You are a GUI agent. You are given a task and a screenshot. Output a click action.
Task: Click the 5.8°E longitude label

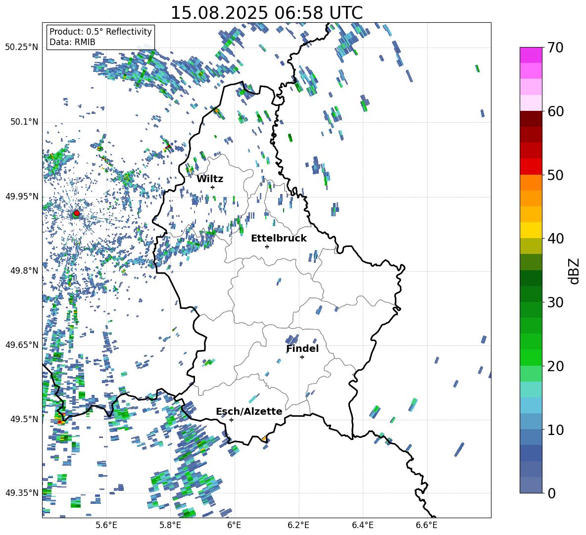(170, 525)
